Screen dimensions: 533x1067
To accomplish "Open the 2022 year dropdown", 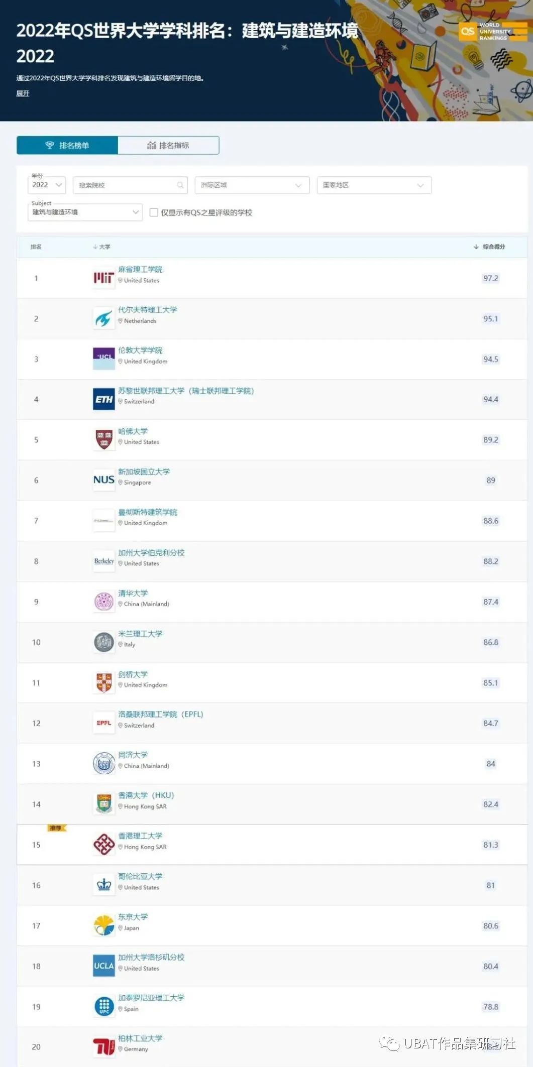I will tap(47, 185).
